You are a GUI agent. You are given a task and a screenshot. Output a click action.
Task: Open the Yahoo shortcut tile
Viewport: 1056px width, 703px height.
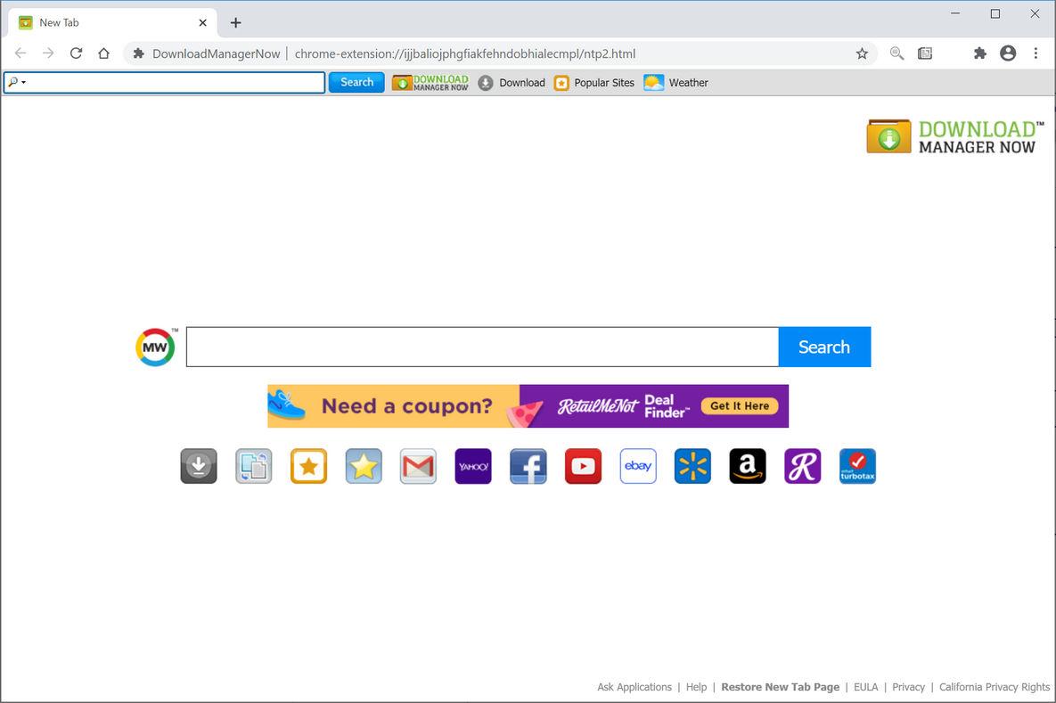point(473,466)
